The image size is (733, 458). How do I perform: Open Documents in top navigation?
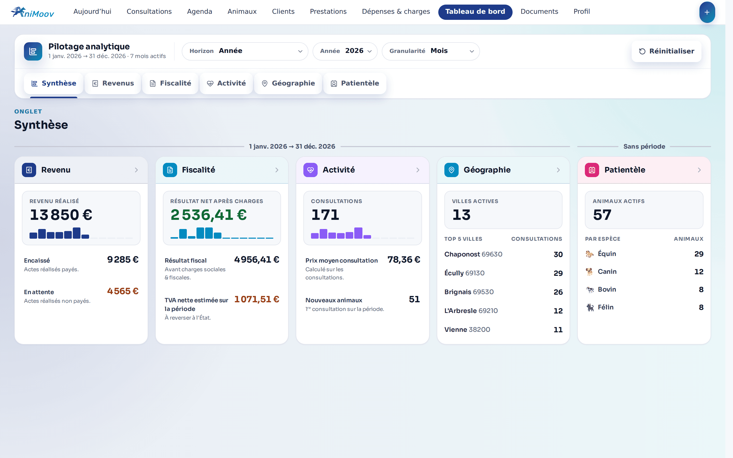point(539,11)
